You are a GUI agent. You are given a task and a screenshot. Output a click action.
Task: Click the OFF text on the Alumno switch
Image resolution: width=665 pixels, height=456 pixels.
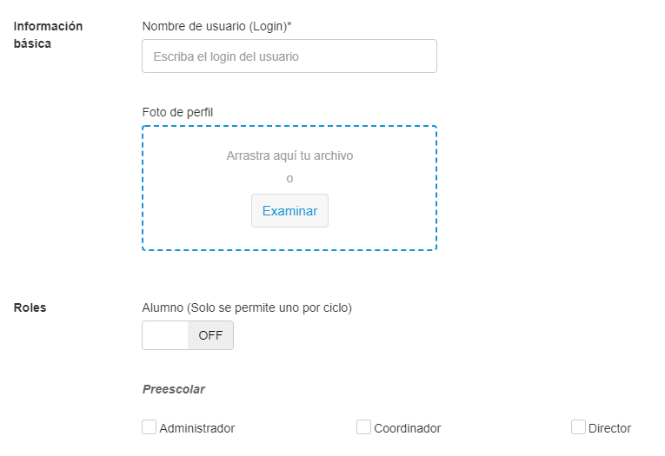[210, 335]
